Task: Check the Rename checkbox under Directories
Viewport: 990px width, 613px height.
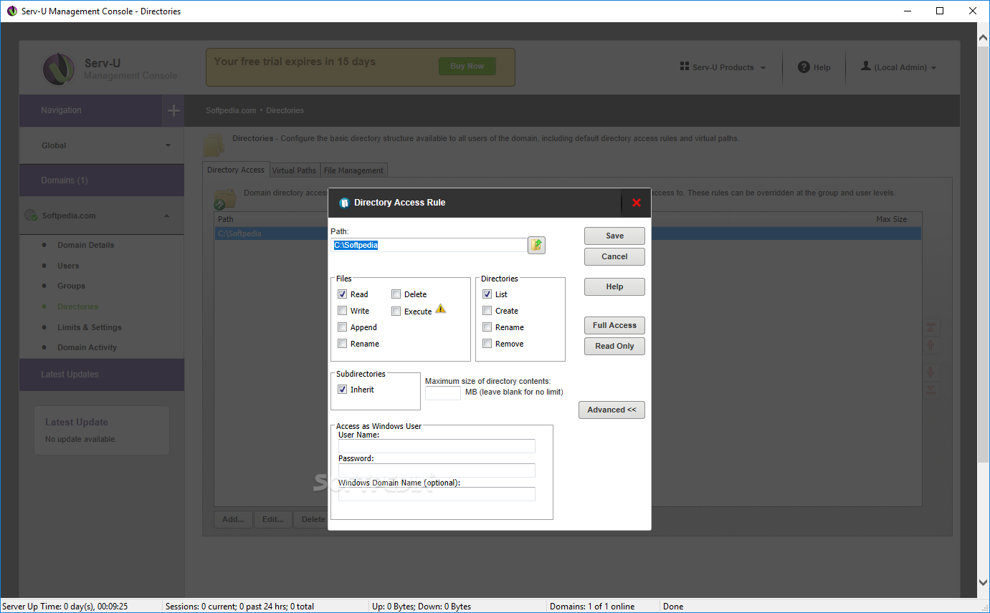Action: click(x=487, y=327)
